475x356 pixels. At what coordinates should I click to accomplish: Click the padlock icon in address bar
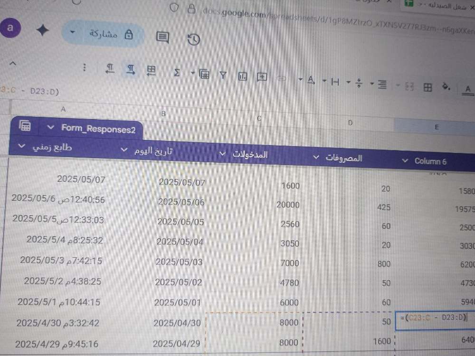[191, 9]
